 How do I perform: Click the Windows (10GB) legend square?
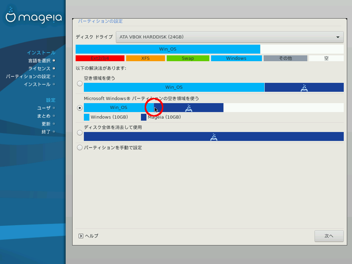click(87, 117)
